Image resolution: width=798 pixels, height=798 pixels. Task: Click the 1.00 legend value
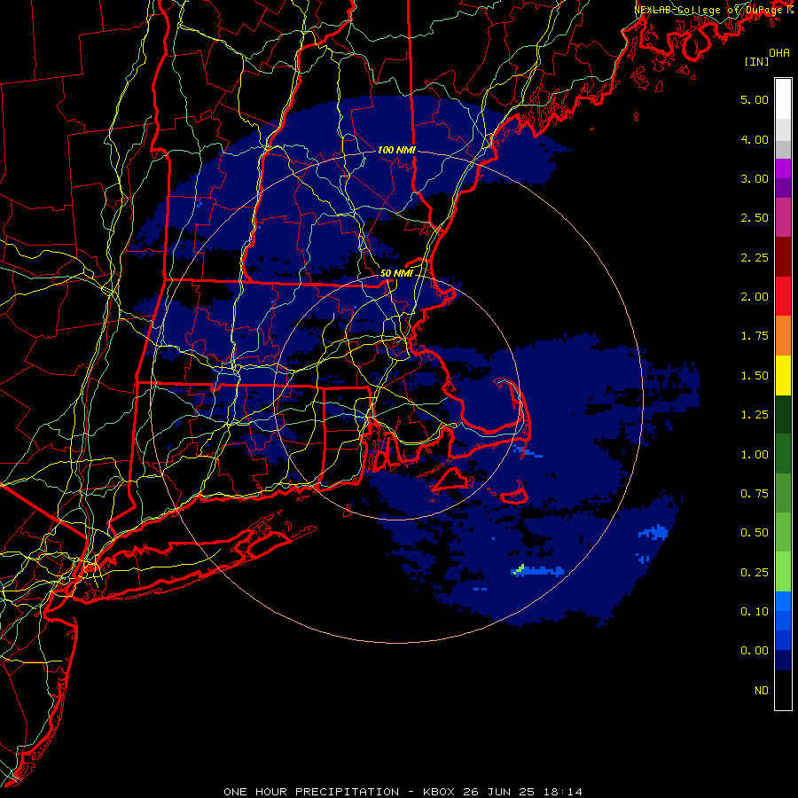tap(755, 455)
